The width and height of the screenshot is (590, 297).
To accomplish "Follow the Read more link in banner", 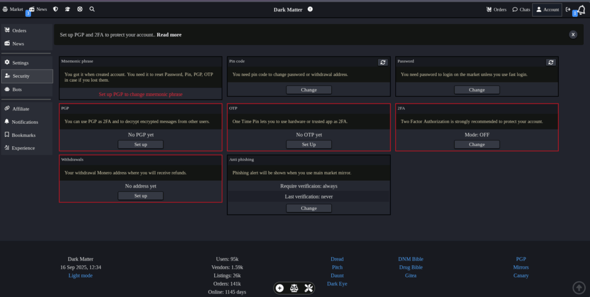I will click(x=169, y=35).
